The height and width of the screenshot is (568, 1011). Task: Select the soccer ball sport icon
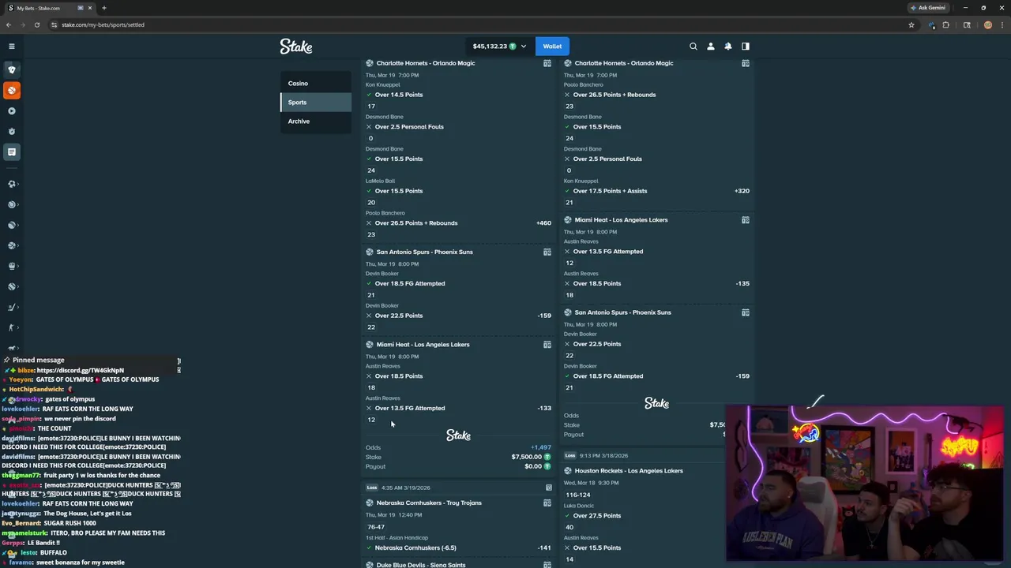[11, 184]
